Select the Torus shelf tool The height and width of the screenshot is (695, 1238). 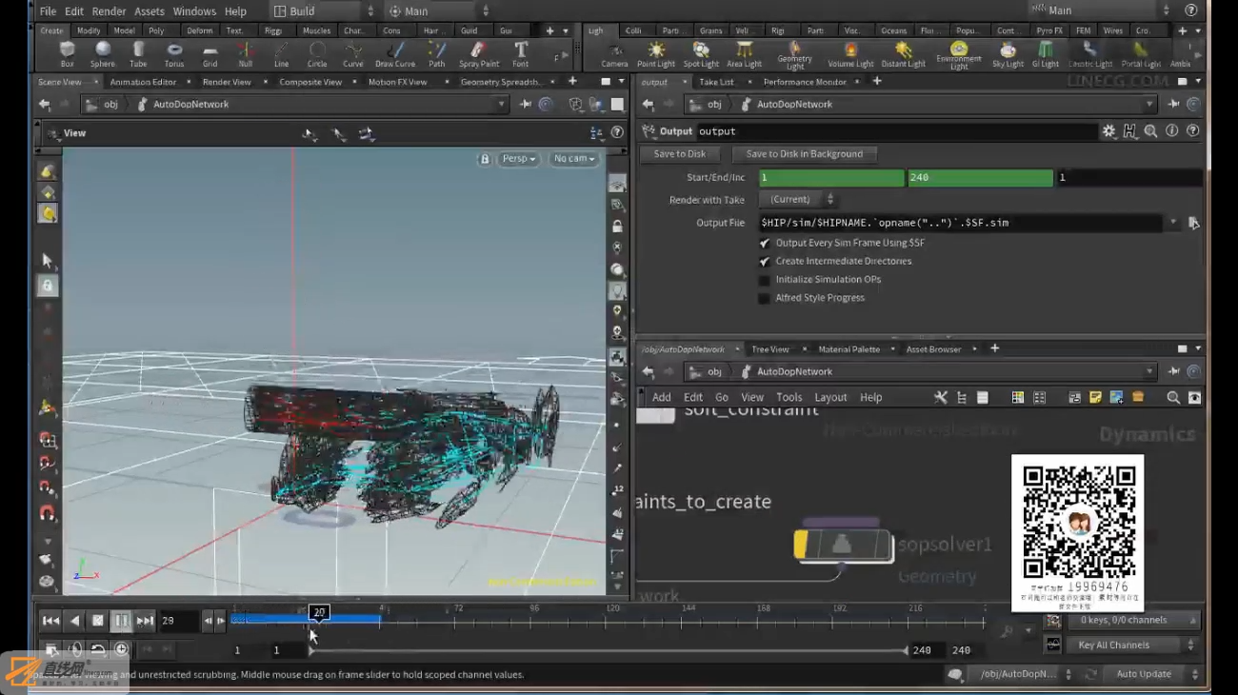(x=174, y=53)
